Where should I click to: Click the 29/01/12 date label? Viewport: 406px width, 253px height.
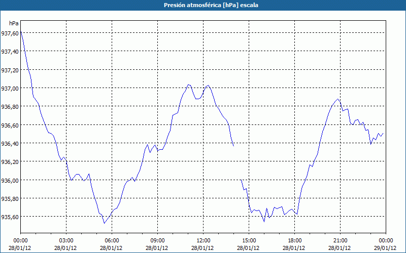(385, 248)
